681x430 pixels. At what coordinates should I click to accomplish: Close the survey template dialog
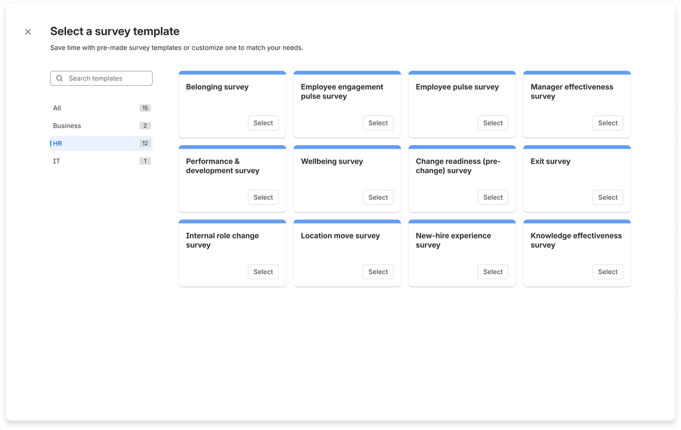[x=27, y=31]
